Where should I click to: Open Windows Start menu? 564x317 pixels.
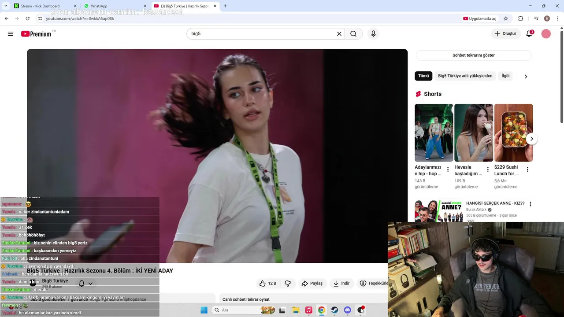204,310
